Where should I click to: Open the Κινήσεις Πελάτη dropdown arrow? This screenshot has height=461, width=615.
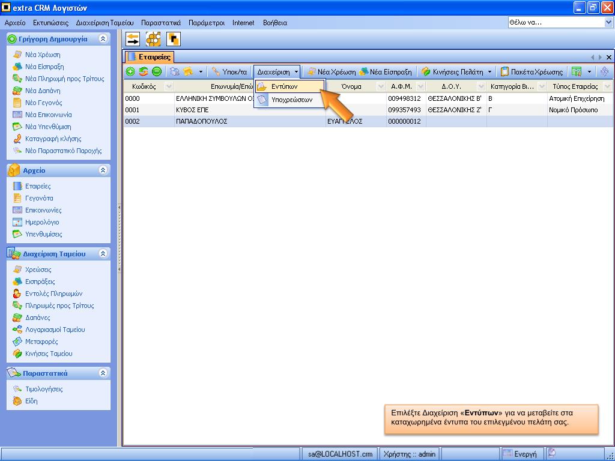[x=489, y=72]
